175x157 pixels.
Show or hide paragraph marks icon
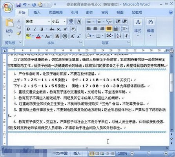pos(126,36)
